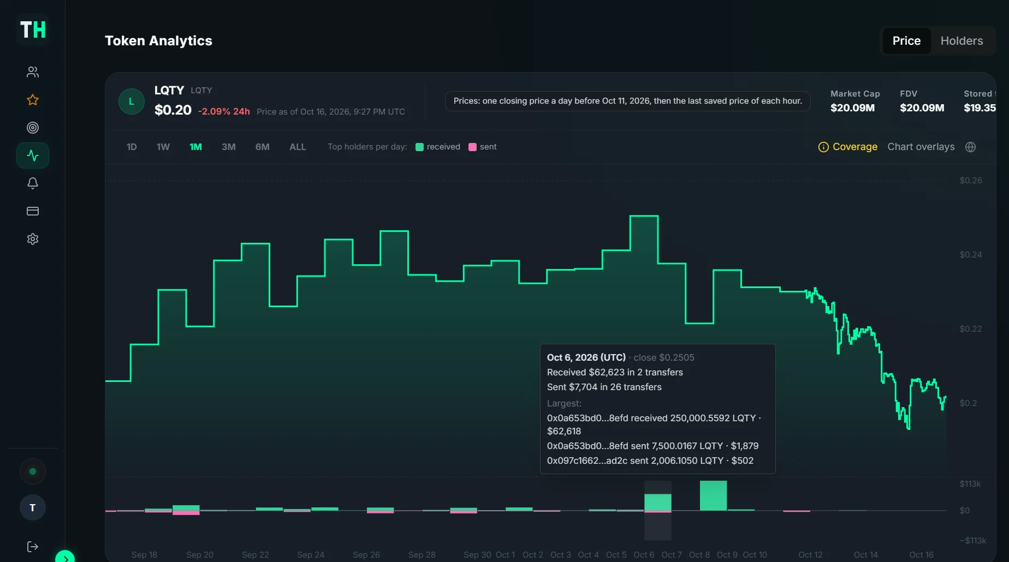Open the Chart overlays menu
The width and height of the screenshot is (1009, 562).
pyautogui.click(x=921, y=147)
